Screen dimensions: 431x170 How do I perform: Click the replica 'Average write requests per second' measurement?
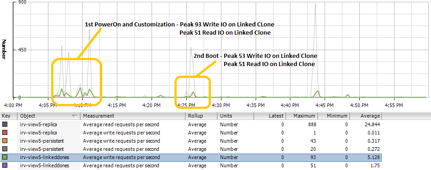pyautogui.click(x=121, y=133)
